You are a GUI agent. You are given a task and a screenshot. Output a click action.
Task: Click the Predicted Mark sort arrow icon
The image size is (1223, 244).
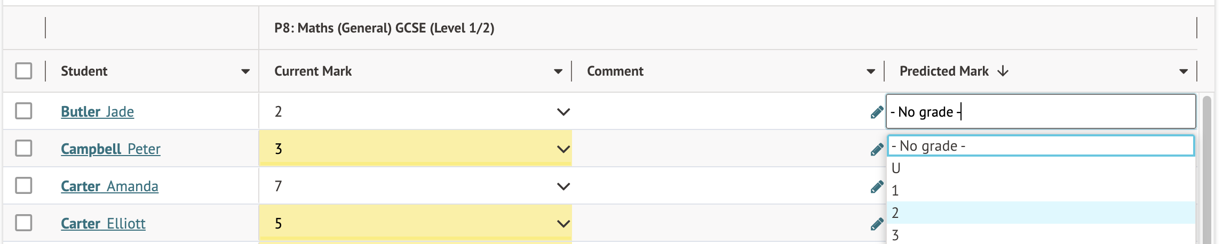[1003, 71]
